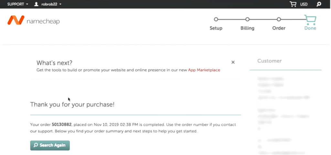Open the SUPPORT dropdown menu
This screenshot has width=331, height=155.
pos(17,4)
